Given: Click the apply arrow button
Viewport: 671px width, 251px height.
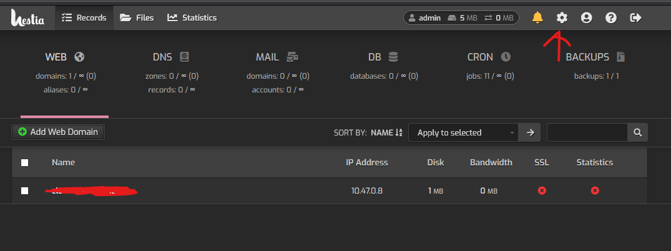Looking at the screenshot, I should click(530, 132).
